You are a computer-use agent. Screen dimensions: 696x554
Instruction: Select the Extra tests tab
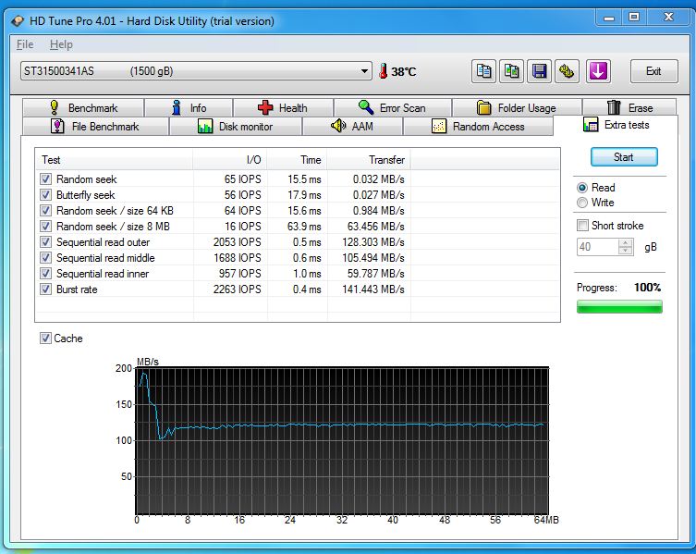[x=617, y=125]
